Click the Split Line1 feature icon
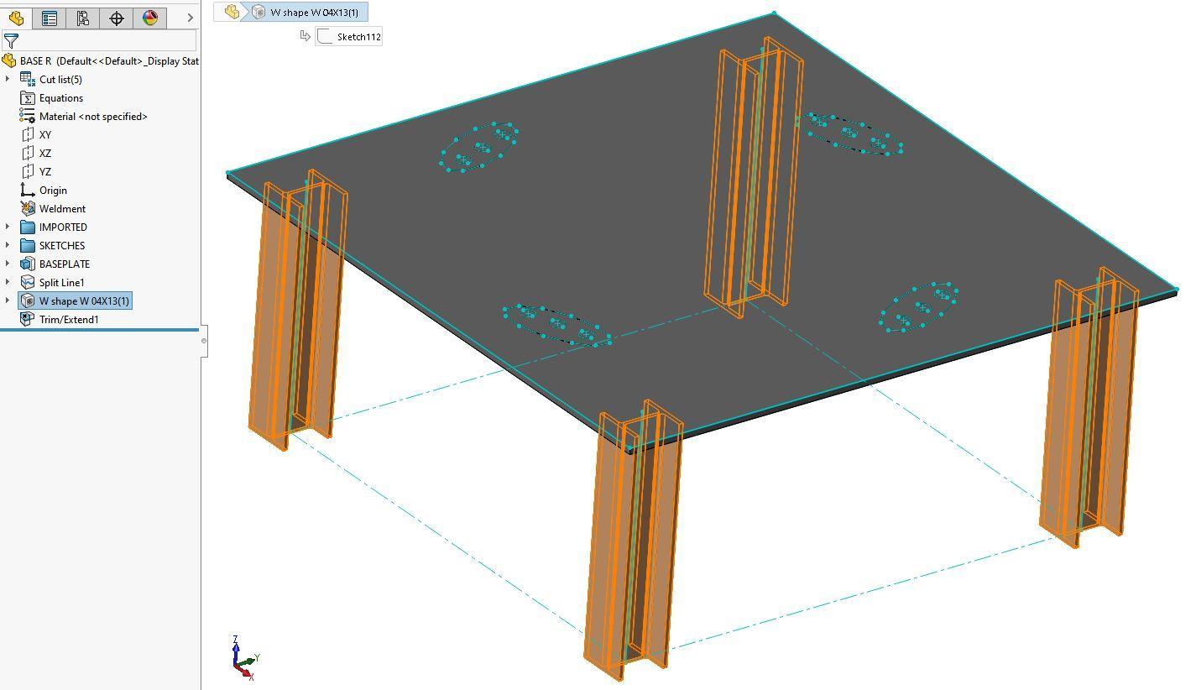The image size is (1196, 690). pyautogui.click(x=27, y=282)
